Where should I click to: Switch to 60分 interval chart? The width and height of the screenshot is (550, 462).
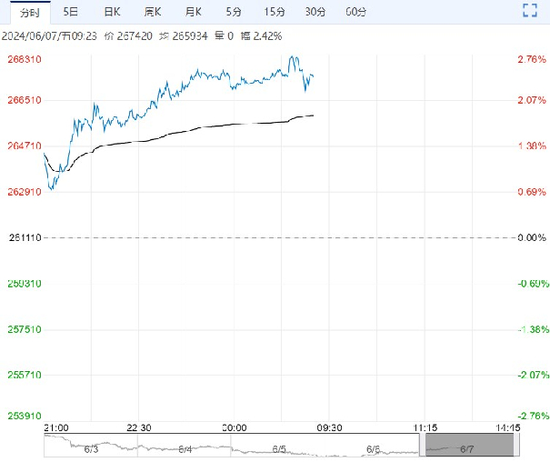coord(356,12)
